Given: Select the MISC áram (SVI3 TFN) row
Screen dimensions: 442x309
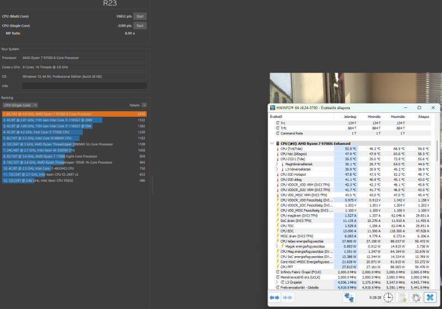Looking at the screenshot, I should click(x=350, y=236).
